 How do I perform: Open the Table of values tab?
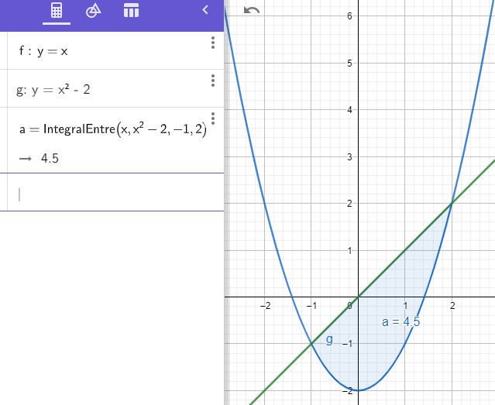pyautogui.click(x=131, y=11)
